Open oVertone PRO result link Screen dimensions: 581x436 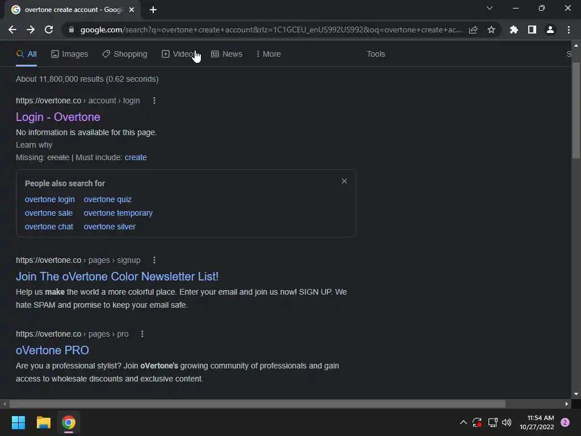click(52, 350)
